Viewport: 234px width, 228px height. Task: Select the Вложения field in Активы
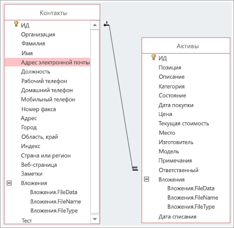(172, 180)
